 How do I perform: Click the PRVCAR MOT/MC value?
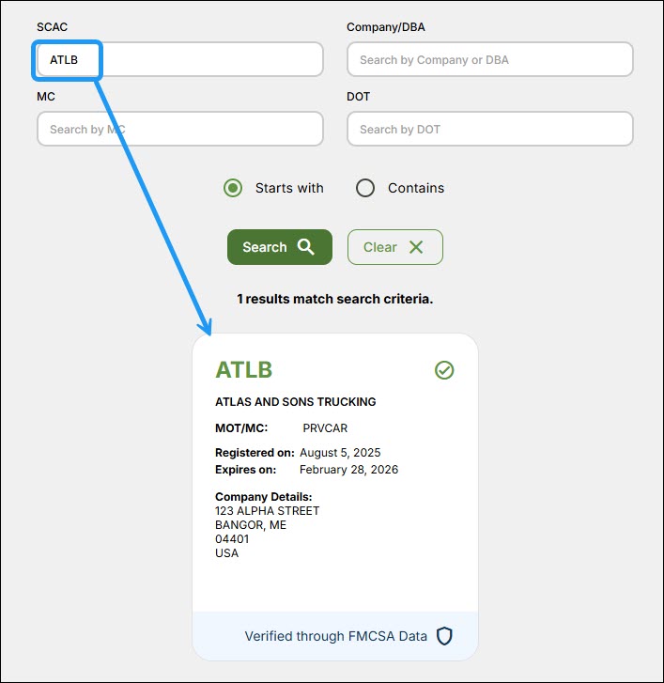click(x=325, y=428)
